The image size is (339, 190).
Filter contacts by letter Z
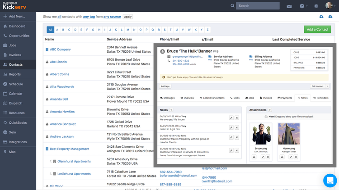coord(207,30)
